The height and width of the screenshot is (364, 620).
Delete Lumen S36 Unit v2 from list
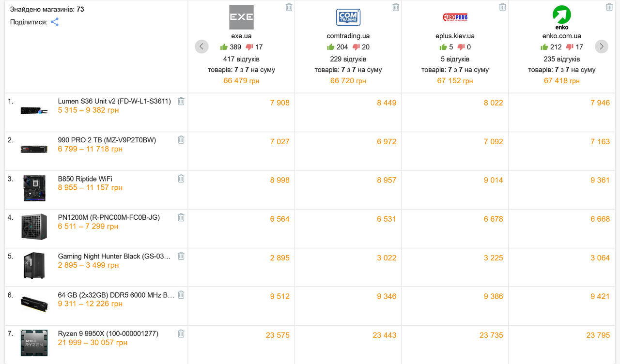[x=181, y=101]
